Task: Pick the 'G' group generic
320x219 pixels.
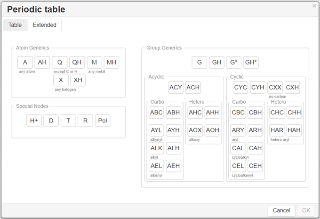Action: [x=200, y=63]
